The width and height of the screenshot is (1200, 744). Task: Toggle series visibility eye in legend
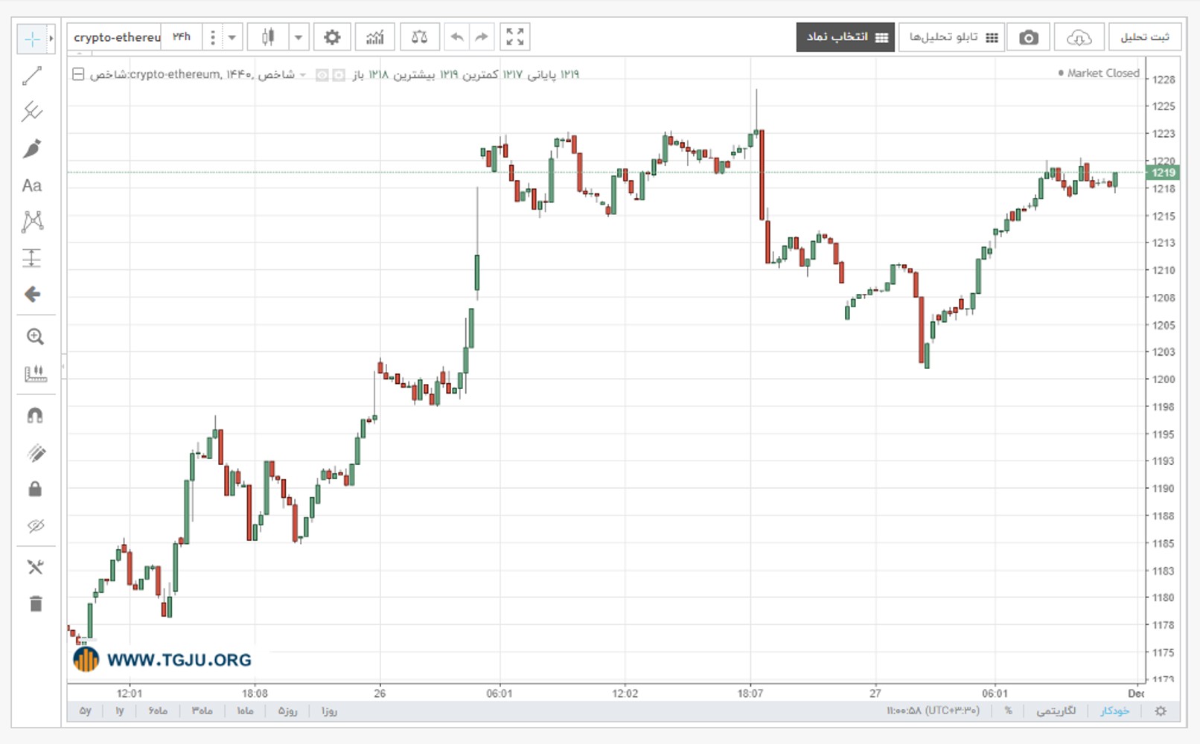click(x=322, y=75)
